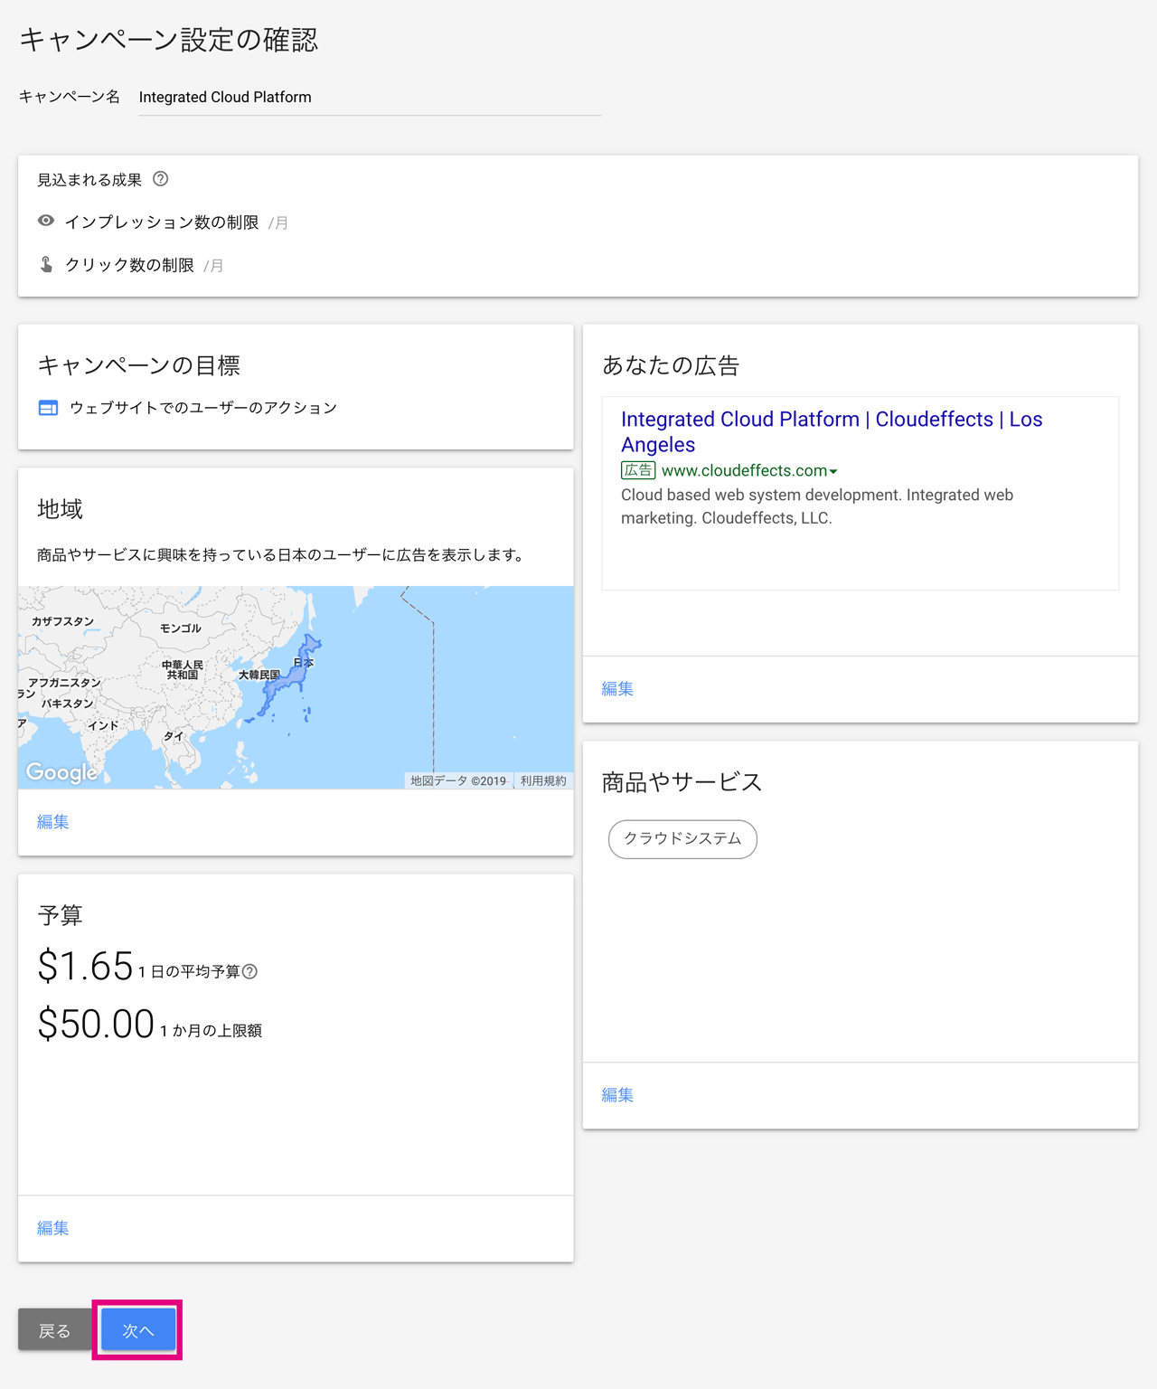This screenshot has width=1157, height=1389.
Task: Click the カザフスタン label on the map
Action: 62,621
